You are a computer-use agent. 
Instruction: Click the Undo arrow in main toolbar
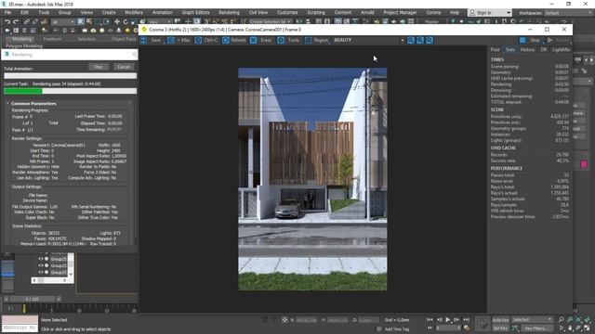click(x=7, y=22)
